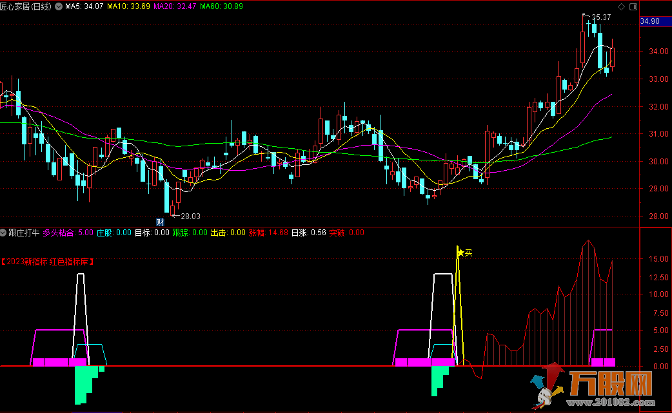Click the 【2023新指标 红色指标库】 label
The image size is (672, 413).
47,262
